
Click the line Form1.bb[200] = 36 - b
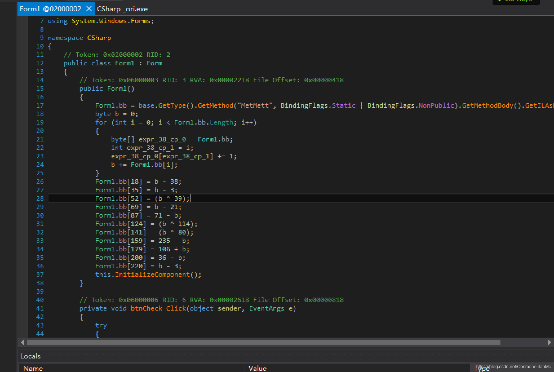(140, 258)
